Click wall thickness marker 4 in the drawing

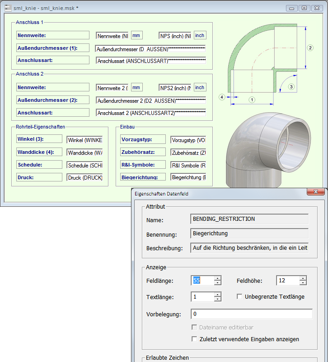click(x=222, y=97)
